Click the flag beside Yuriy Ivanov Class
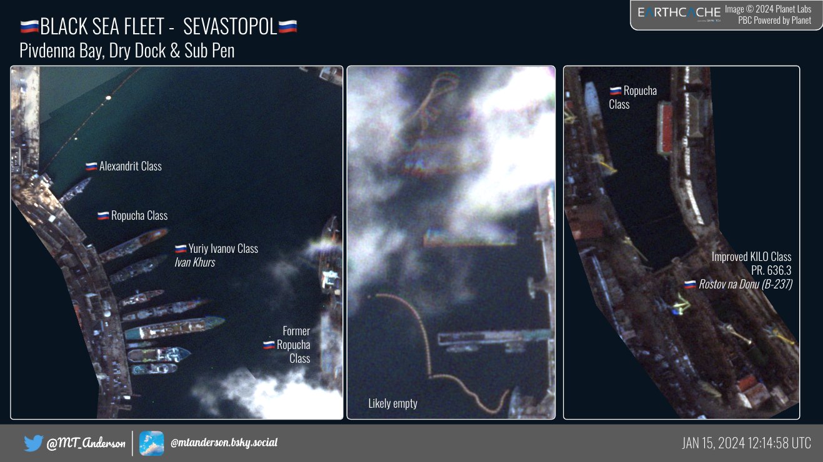This screenshot has height=462, width=823. coord(180,249)
